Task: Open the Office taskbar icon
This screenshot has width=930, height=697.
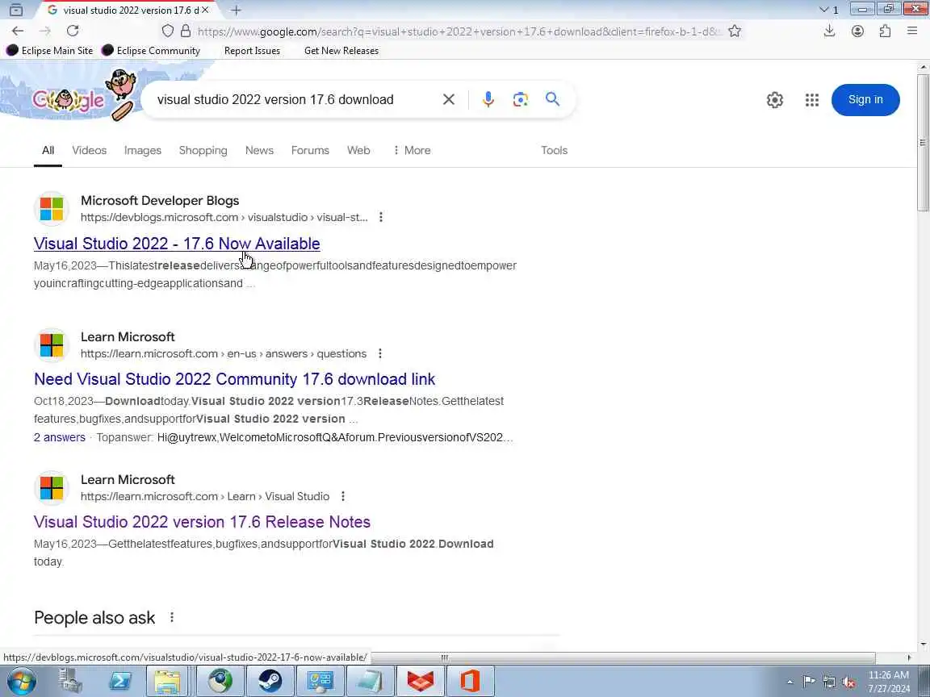Action: point(470,680)
